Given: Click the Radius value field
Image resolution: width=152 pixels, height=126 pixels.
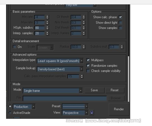Looking at the screenshot, I should point(76,47).
